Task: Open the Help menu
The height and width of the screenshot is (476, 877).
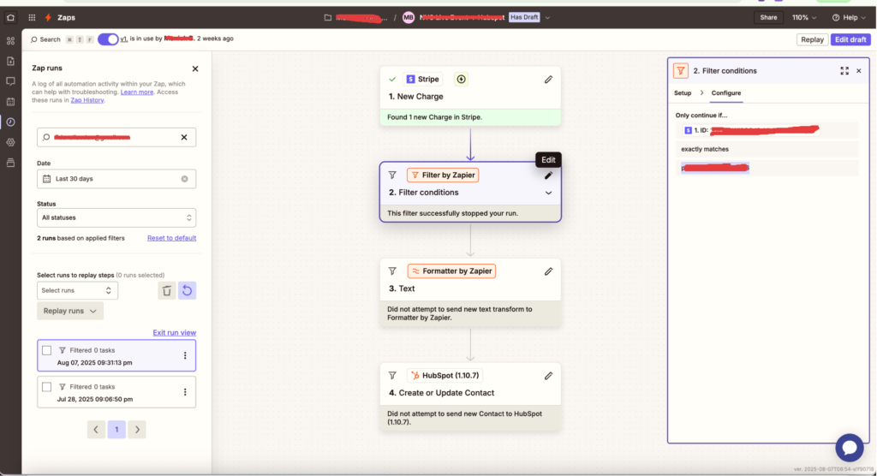Action: click(x=849, y=17)
